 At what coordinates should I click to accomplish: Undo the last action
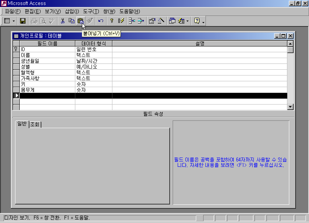coord(101,21)
